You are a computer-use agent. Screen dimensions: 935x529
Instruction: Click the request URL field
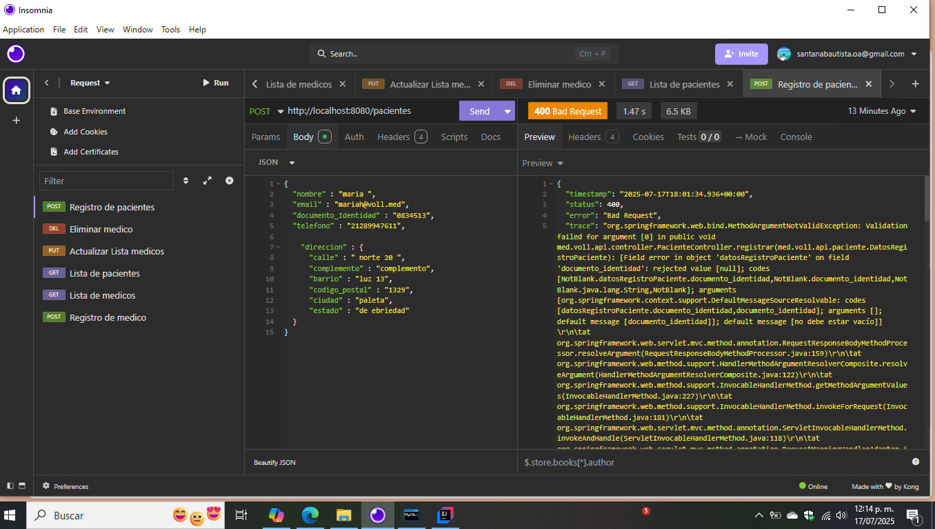click(x=371, y=111)
